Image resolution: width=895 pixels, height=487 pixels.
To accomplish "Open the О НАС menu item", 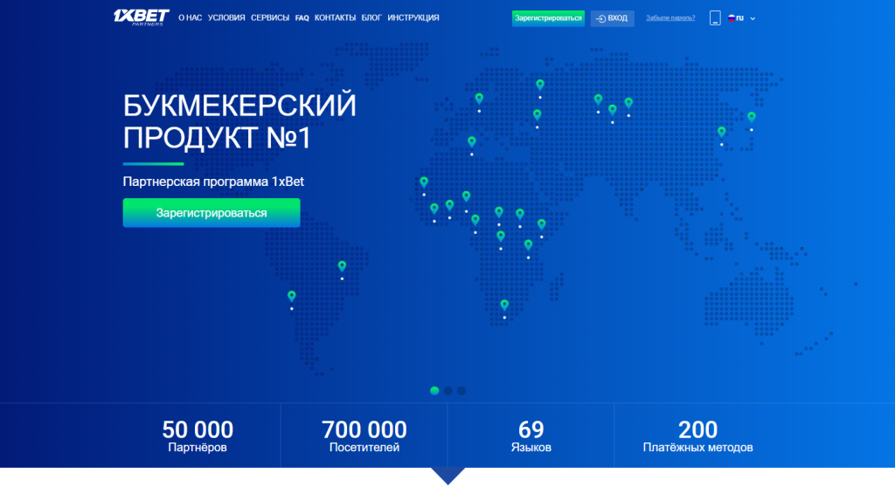I will coord(190,18).
